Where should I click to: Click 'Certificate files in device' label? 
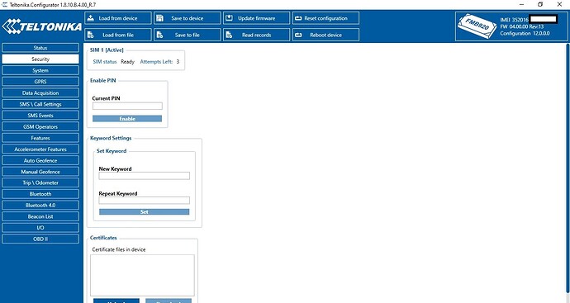(x=119, y=249)
